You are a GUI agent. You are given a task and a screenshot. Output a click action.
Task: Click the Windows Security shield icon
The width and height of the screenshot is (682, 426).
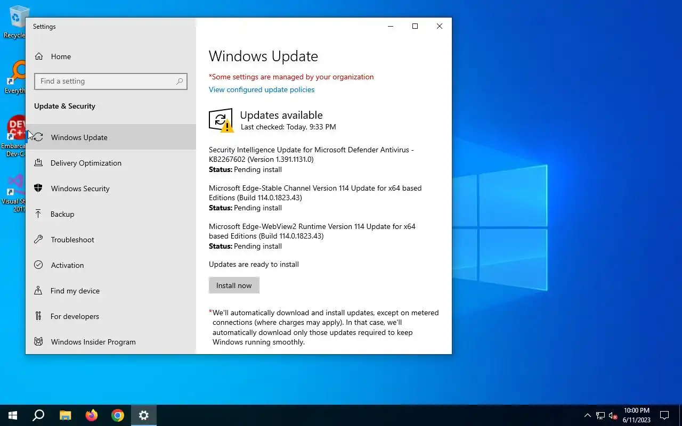pos(38,189)
